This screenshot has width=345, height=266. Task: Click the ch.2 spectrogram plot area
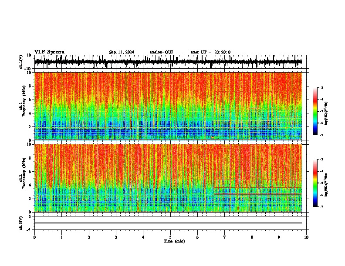coord(168,178)
